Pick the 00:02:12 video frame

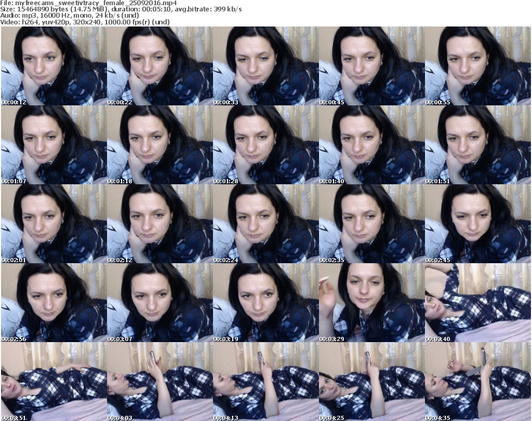(160, 224)
